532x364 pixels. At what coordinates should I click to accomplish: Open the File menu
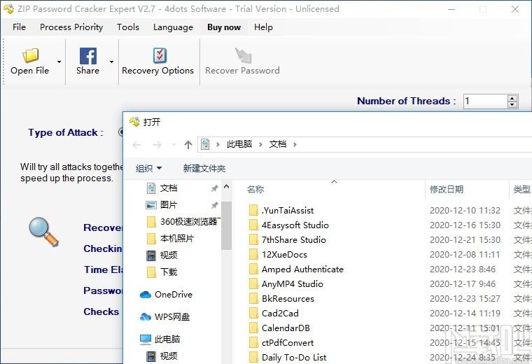(x=19, y=27)
